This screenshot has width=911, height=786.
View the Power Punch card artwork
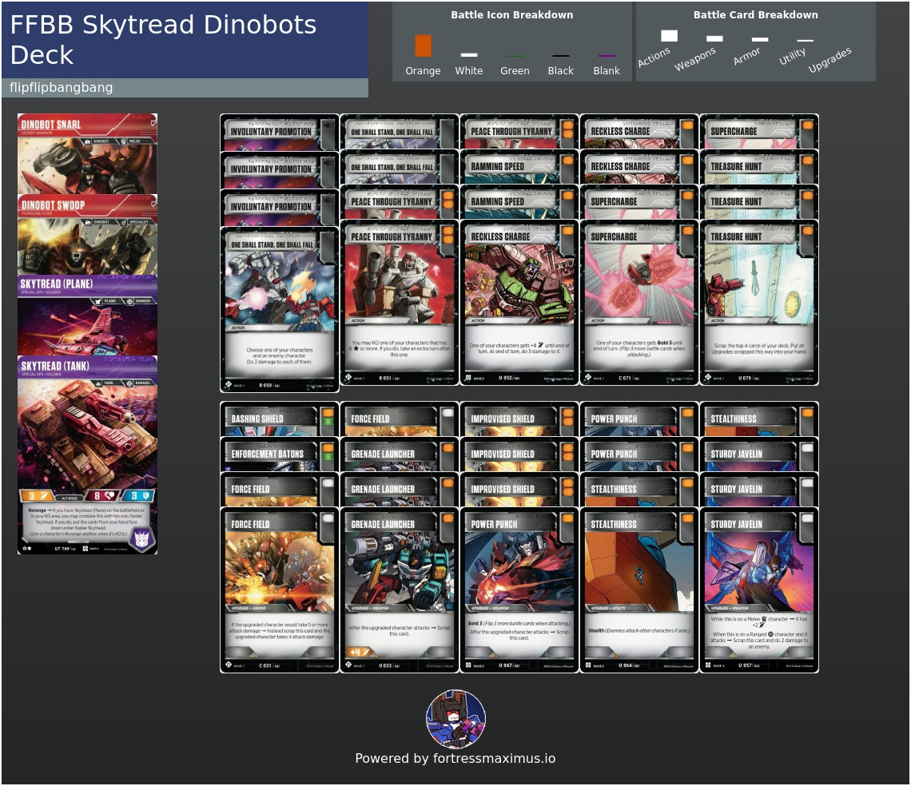click(519, 570)
